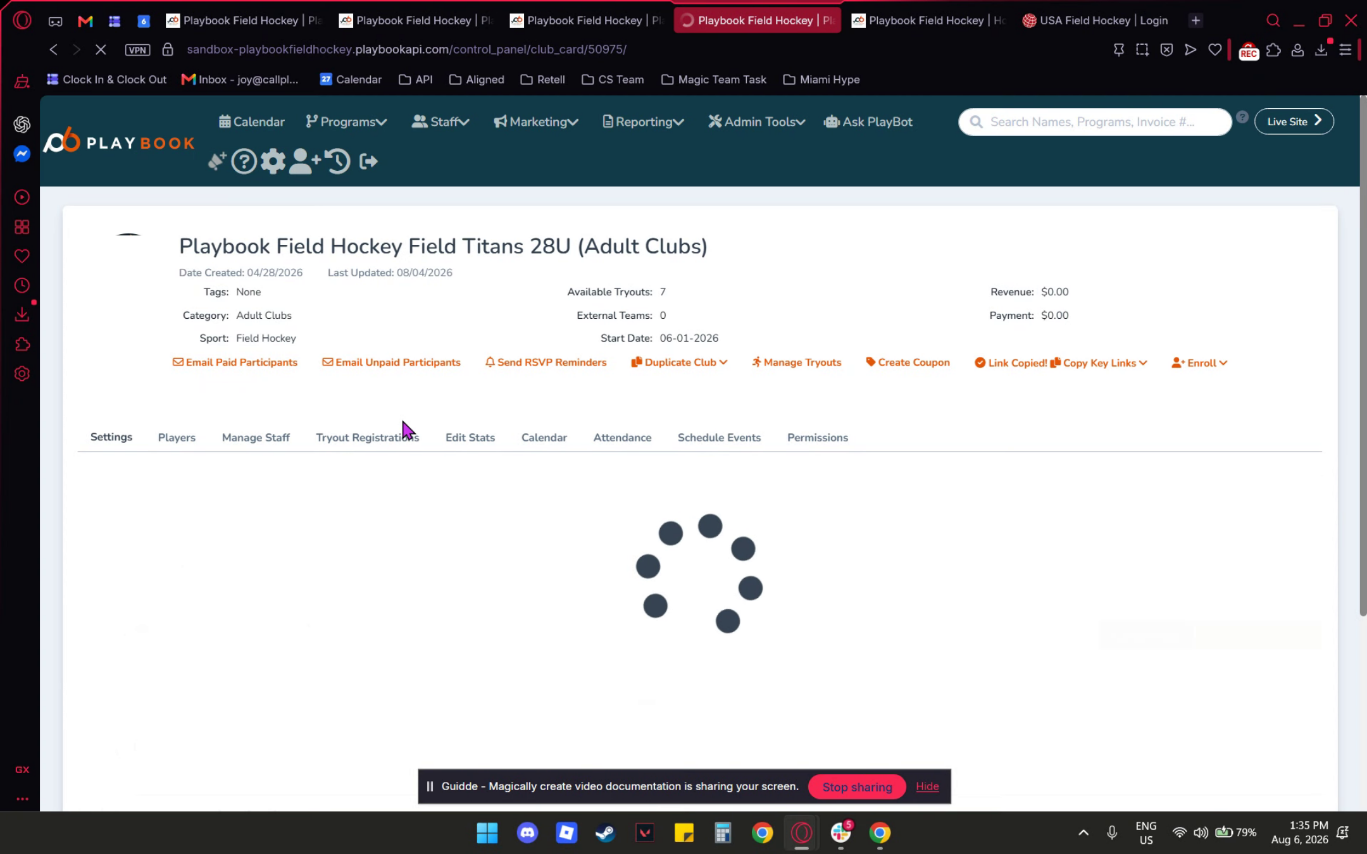Click the browser address bar URL

pyautogui.click(x=406, y=49)
